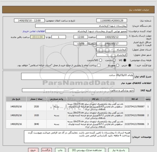The height and width of the screenshot is (152, 157).
Task: Click the buyer notes text area
Action: coord(77,137)
